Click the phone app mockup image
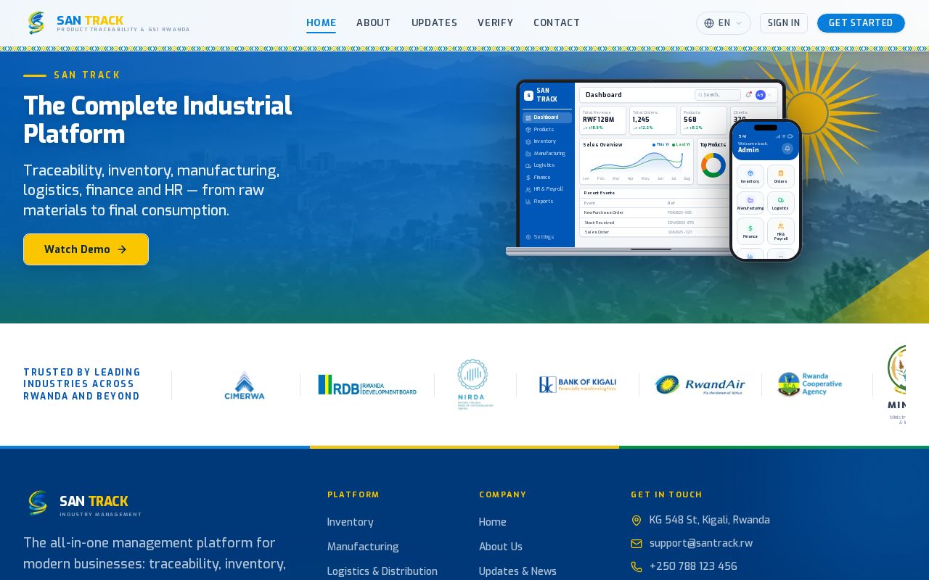Screen dimensions: 929x580 click(x=766, y=190)
